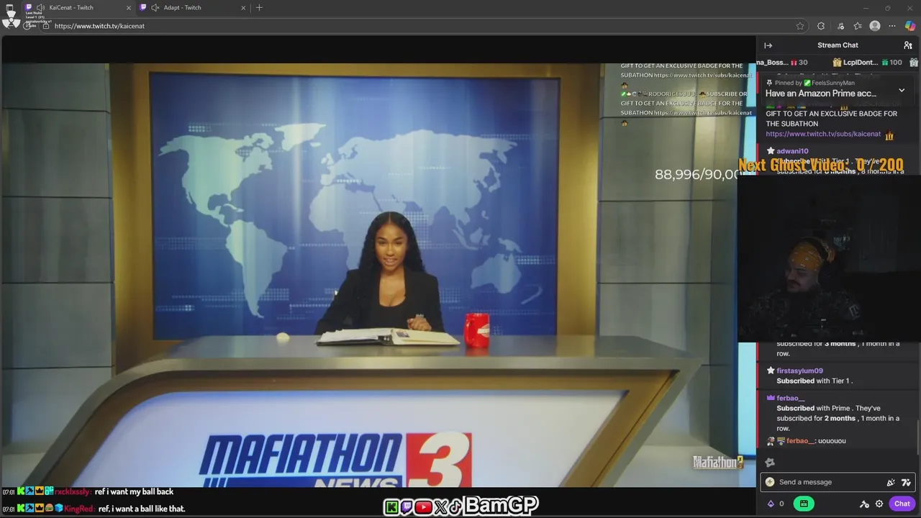This screenshot has height=518, width=921.
Task: Open the celebration party popper icon in message box
Action: (891, 482)
